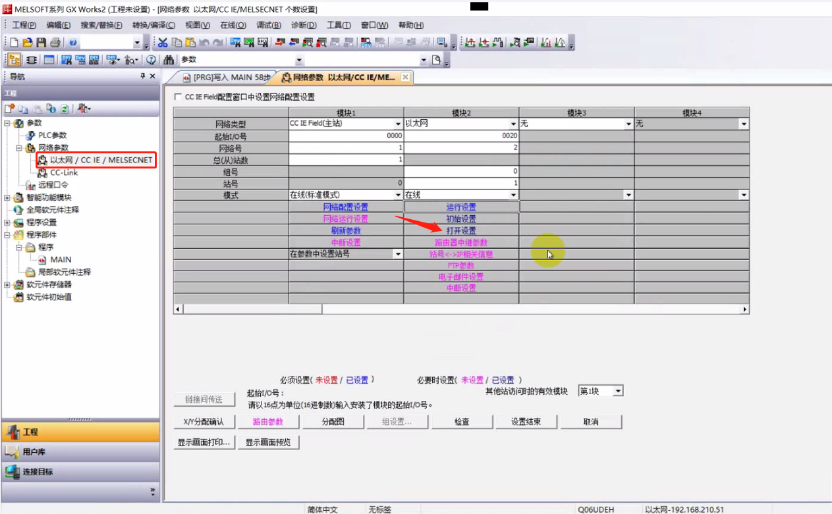Click the 设置结束 button
Screen dimensions: 832x514
(526, 422)
